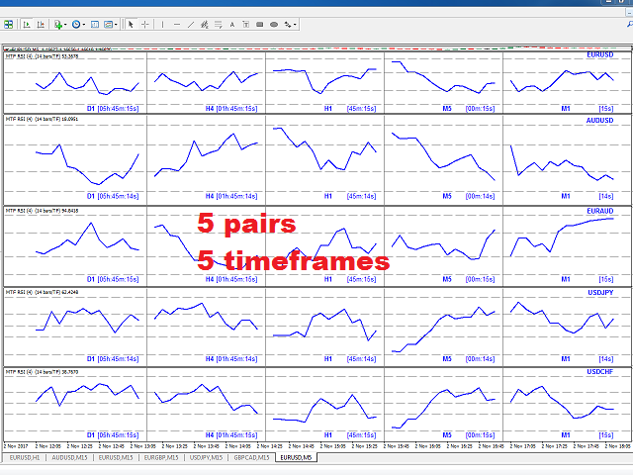Select the rectangle shape tool
Image resolution: width=633 pixels, height=475 pixels.
tap(260, 25)
